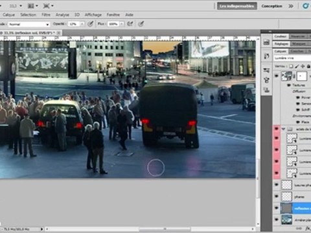Click the CS Live icon at top right

(x=305, y=6)
